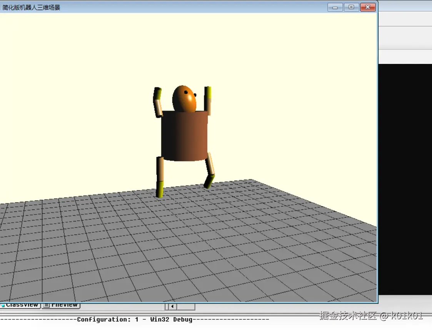
Task: Click the window title '简化版机器人三维场景'
Action: click(31, 7)
